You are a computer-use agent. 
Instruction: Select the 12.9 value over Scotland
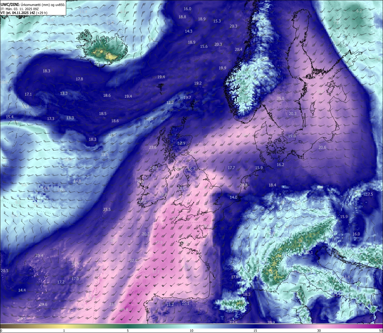point(181,143)
